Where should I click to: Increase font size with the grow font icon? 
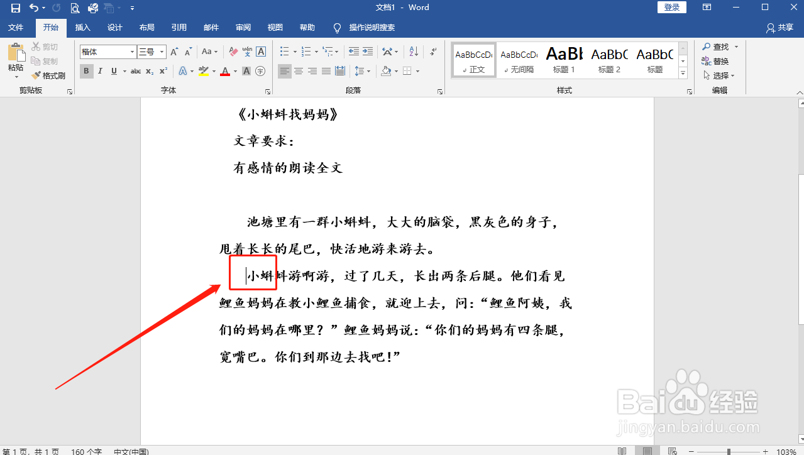point(174,52)
